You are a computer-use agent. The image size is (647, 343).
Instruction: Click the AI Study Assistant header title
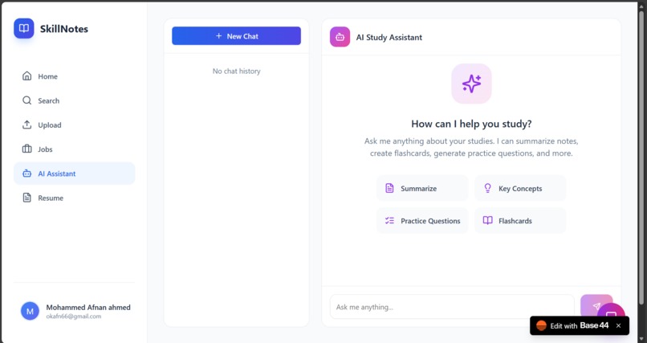click(x=389, y=38)
